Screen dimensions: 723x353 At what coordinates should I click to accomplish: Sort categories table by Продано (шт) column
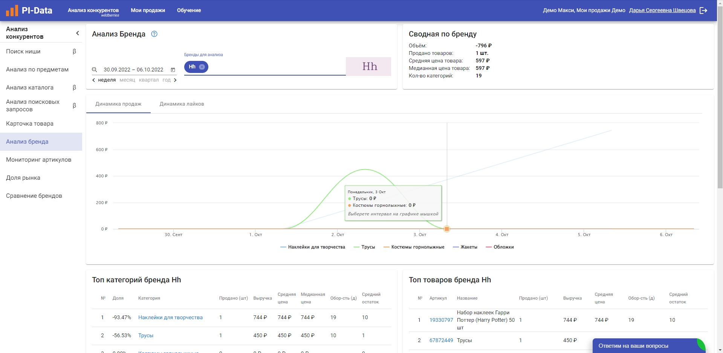click(234, 298)
